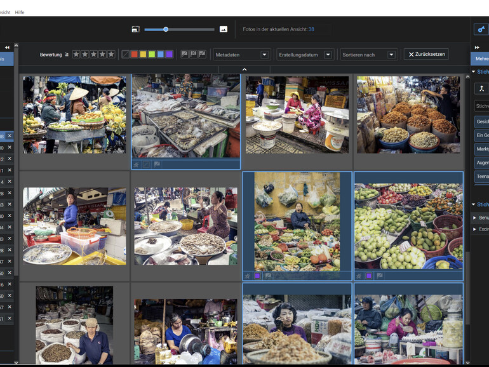Image resolution: width=489 pixels, height=367 pixels.
Task: Set rating filter to three stars
Action: [93, 54]
